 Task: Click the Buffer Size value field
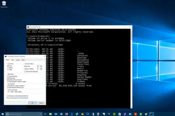(x=39, y=66)
